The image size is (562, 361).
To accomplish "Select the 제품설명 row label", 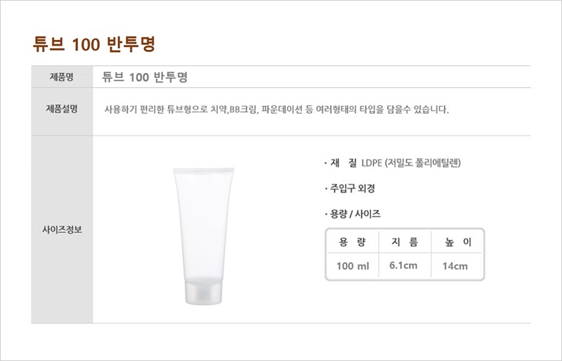I will click(x=62, y=109).
